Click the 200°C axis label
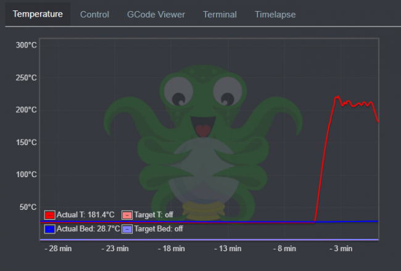 pyautogui.click(x=27, y=110)
